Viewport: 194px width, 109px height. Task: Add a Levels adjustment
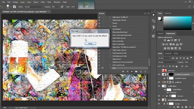click(x=169, y=40)
